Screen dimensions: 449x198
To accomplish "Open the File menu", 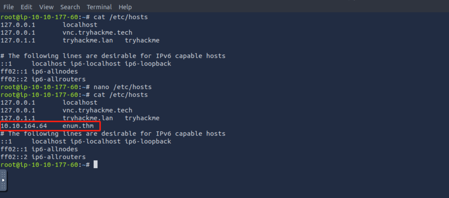I will [x=9, y=7].
